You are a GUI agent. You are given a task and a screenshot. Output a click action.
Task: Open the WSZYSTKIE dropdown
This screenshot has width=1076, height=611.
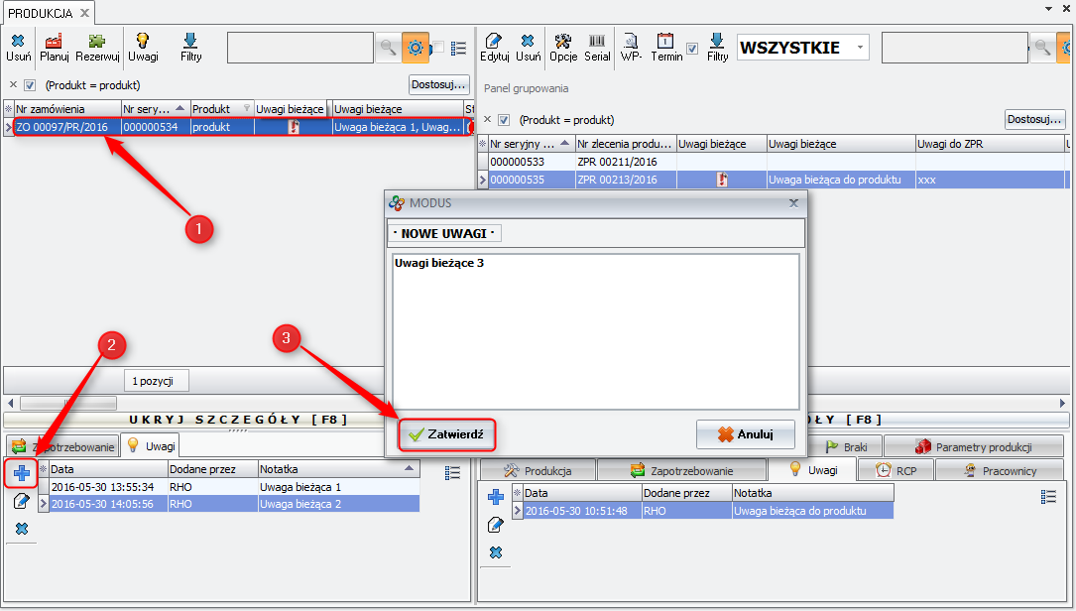860,48
